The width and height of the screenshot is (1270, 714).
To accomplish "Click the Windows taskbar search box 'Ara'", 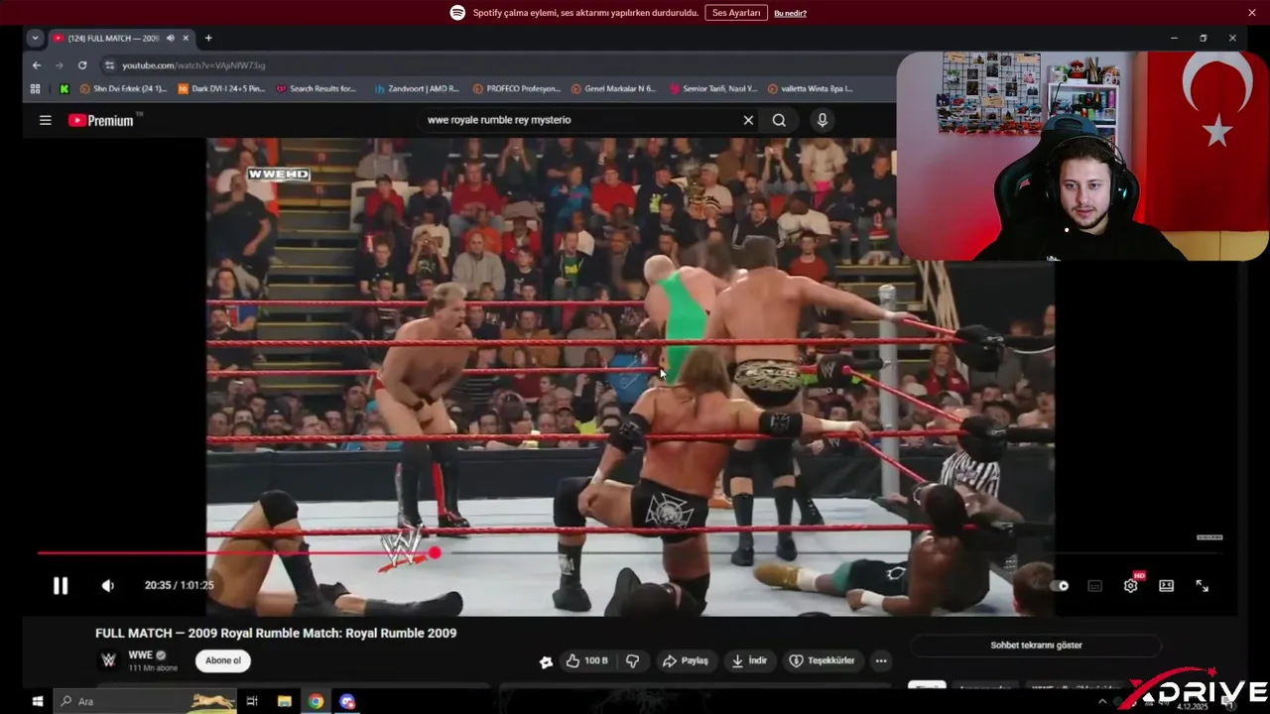I will pyautogui.click(x=144, y=701).
